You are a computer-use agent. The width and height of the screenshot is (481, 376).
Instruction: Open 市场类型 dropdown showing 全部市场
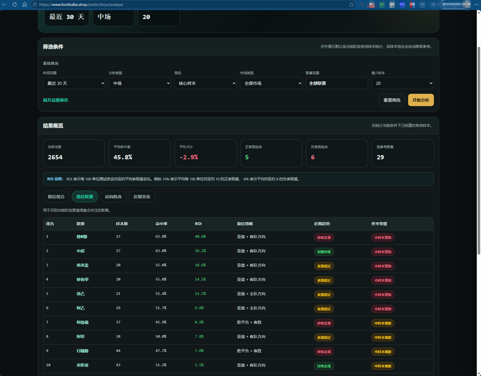[271, 83]
